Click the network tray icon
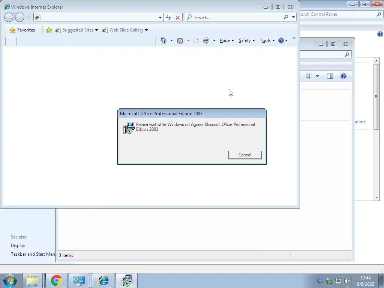 (338, 281)
